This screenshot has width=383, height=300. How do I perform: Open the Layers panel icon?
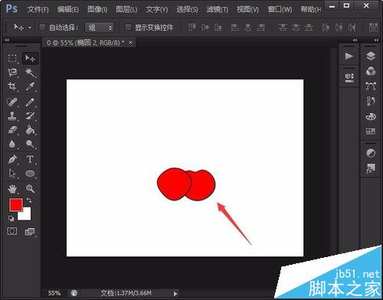click(371, 56)
